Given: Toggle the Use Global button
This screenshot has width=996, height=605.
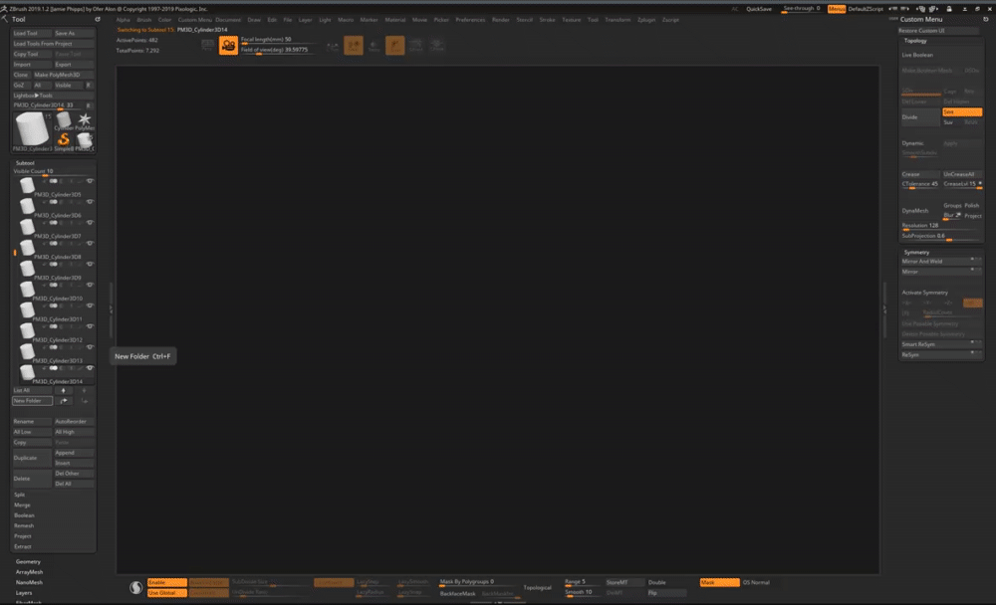Looking at the screenshot, I should tap(167, 593).
